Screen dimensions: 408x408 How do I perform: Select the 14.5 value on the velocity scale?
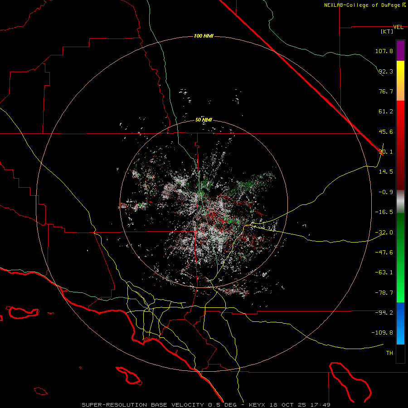coord(386,172)
